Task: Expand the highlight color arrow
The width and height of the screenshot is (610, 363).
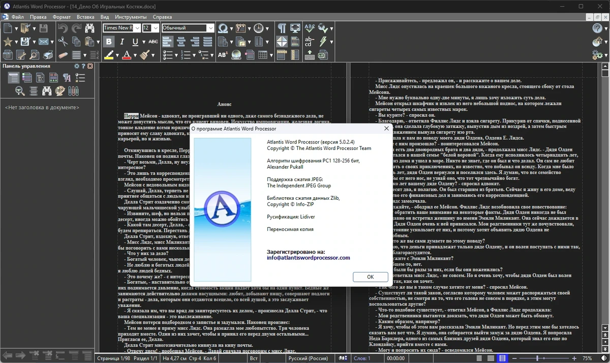Action: [x=117, y=55]
